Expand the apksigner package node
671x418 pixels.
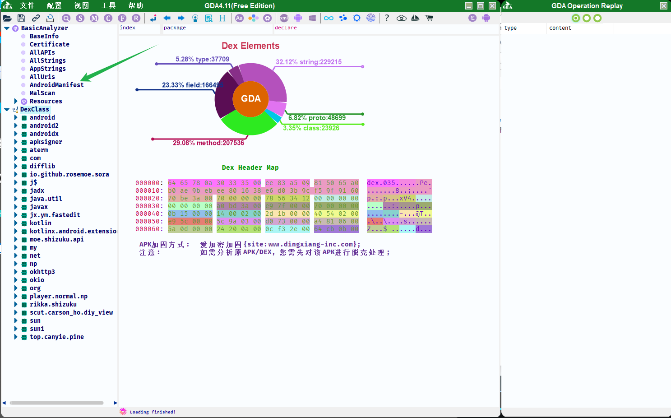pyautogui.click(x=16, y=142)
